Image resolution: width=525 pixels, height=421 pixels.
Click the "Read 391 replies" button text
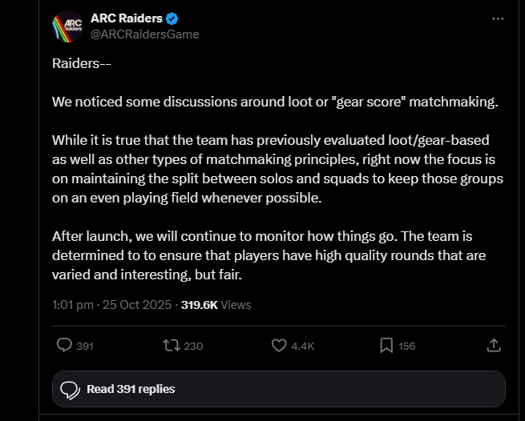(131, 389)
